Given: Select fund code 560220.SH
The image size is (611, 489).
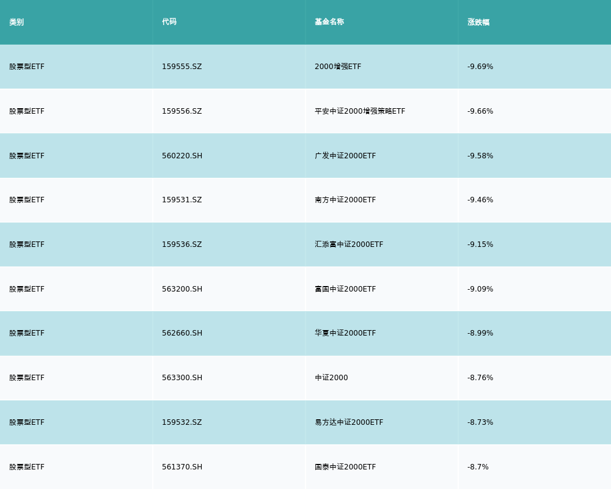Looking at the screenshot, I should point(182,156).
